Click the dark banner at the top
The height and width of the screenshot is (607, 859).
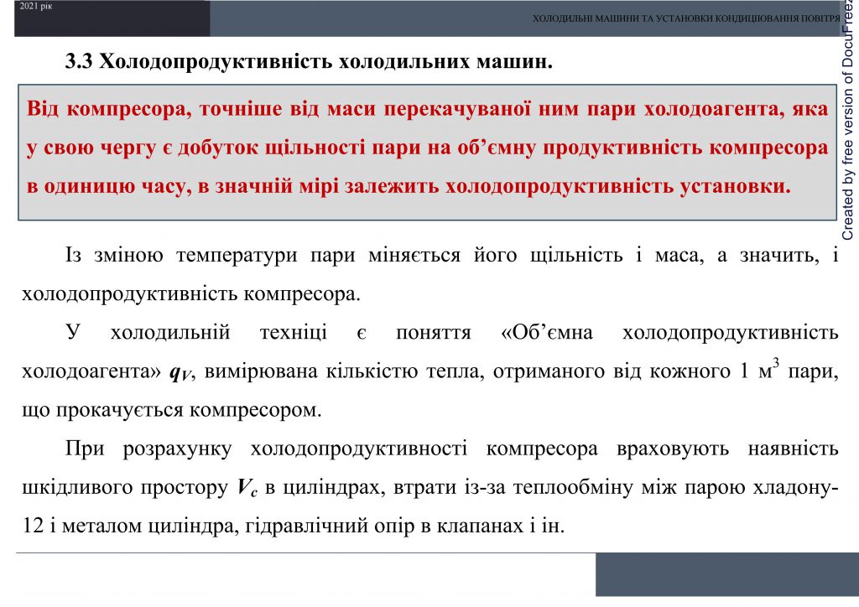click(x=109, y=18)
